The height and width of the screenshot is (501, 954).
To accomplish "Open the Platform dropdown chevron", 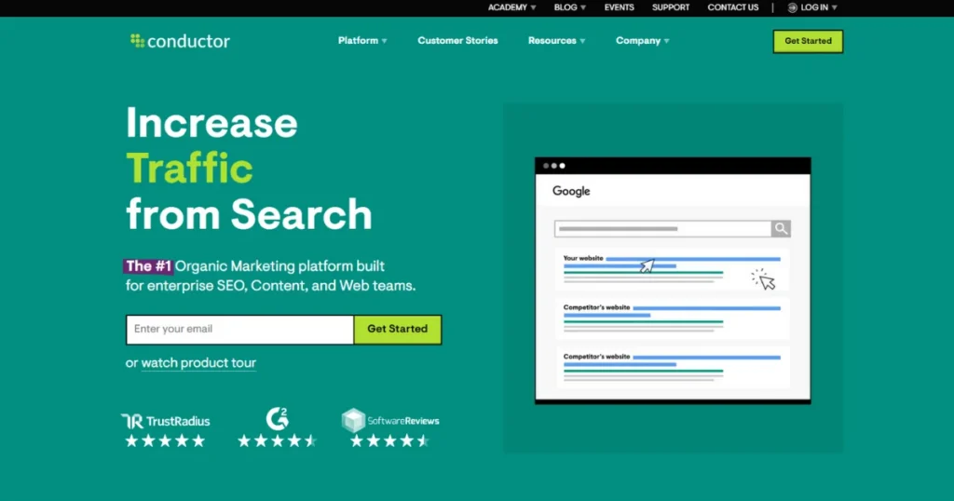I will point(384,41).
